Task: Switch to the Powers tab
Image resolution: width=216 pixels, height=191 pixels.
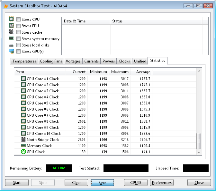Action: (109, 61)
